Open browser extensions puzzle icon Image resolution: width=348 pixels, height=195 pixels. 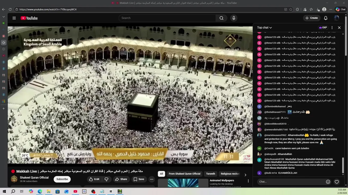[297, 9]
